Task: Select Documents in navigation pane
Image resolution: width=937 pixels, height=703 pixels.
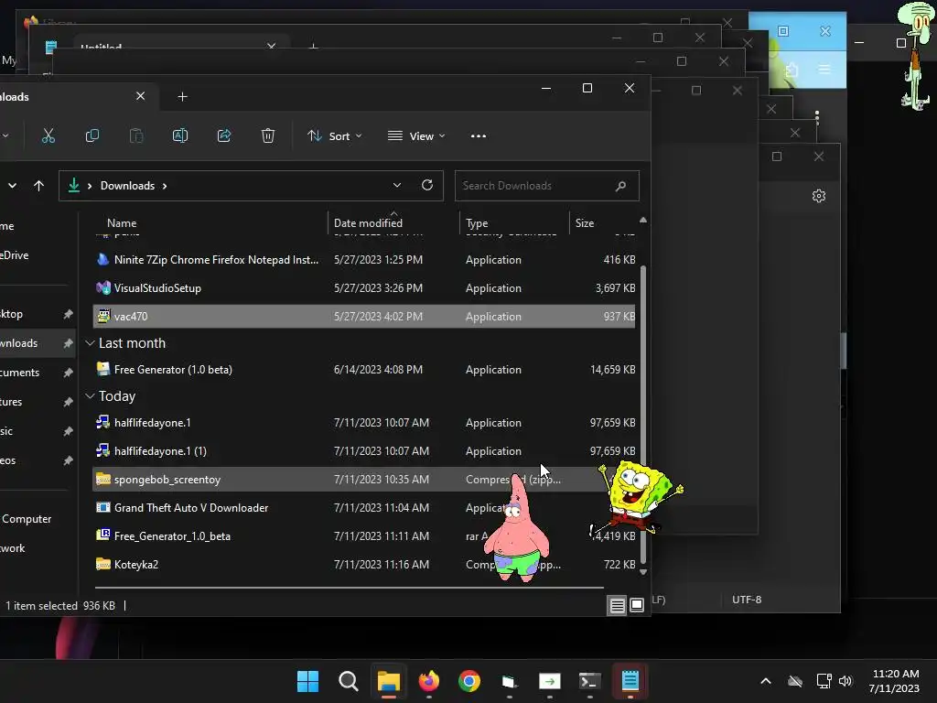Action: click(x=37, y=373)
